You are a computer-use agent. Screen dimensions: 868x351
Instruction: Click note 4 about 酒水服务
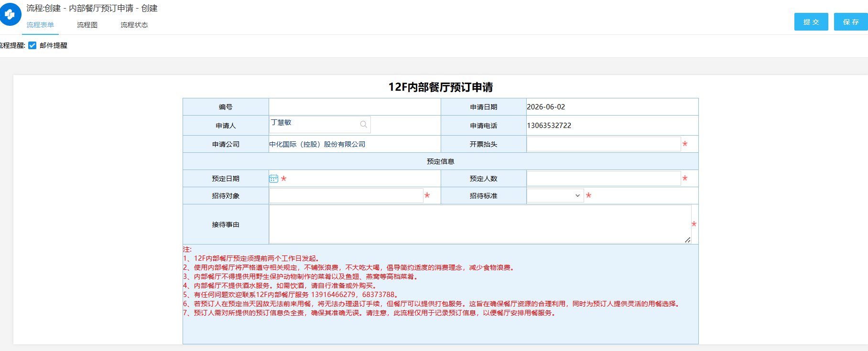pyautogui.click(x=282, y=286)
